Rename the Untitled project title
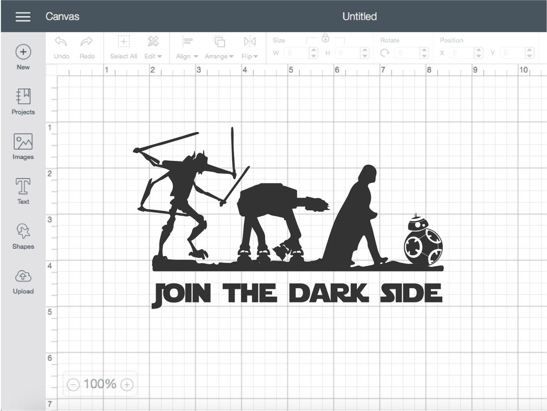 359,16
